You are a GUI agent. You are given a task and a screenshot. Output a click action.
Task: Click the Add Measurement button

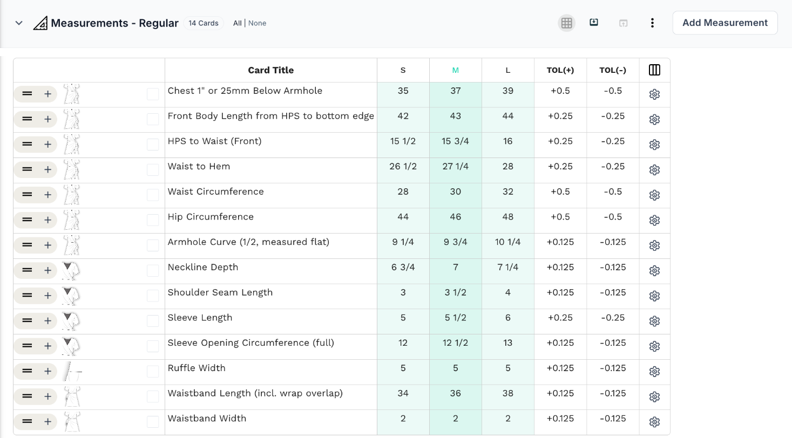(725, 23)
